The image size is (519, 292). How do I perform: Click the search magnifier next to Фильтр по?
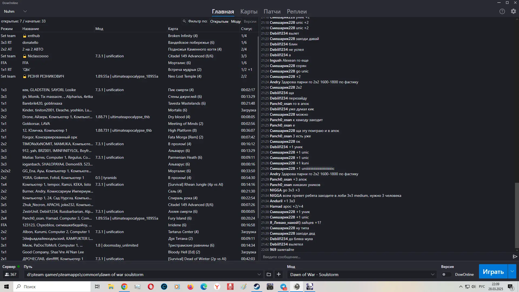[184, 21]
